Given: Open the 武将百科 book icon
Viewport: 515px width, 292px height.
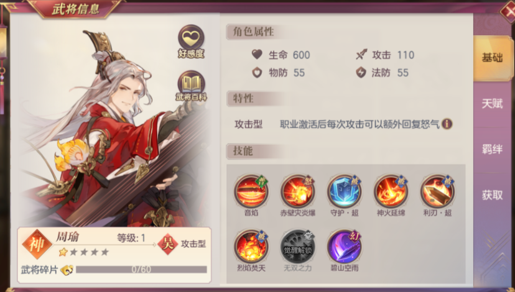Looking at the screenshot, I should 191,86.
